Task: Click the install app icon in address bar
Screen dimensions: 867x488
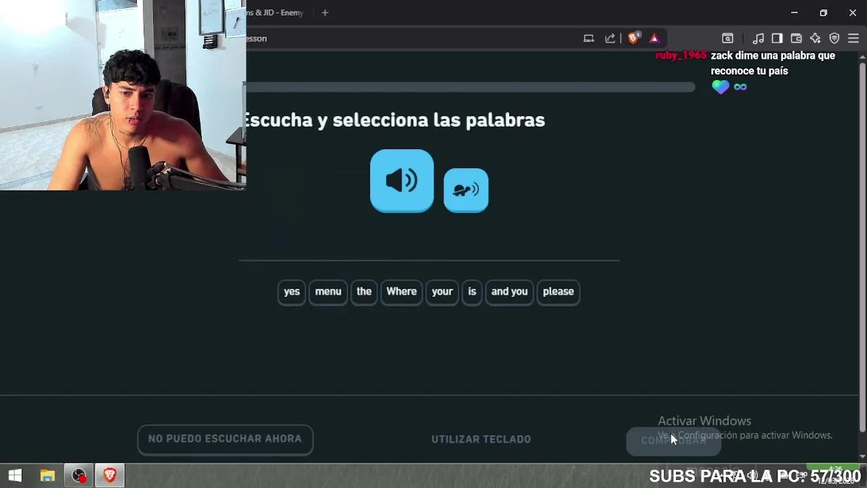Action: click(x=589, y=39)
